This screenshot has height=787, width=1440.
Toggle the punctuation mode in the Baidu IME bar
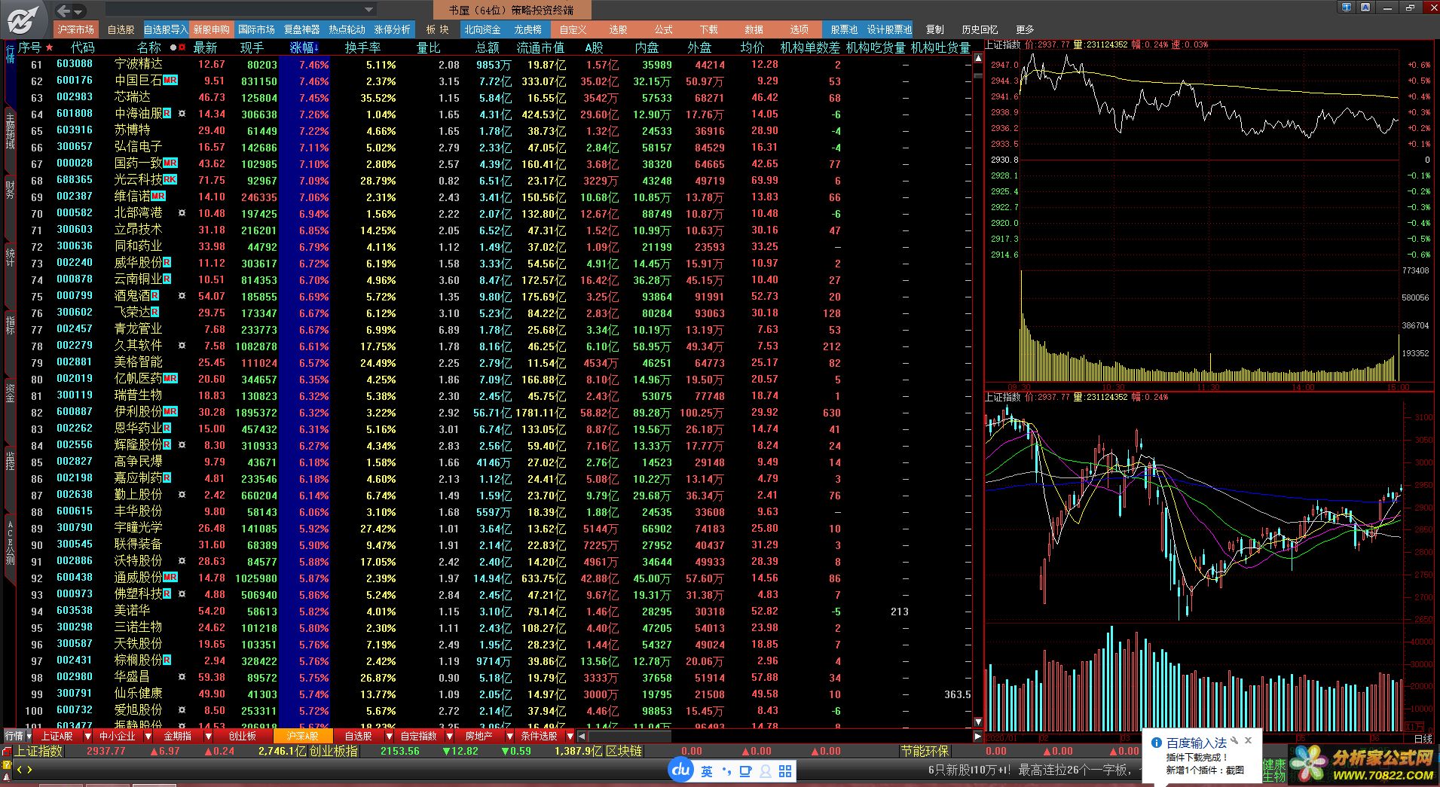tap(726, 771)
